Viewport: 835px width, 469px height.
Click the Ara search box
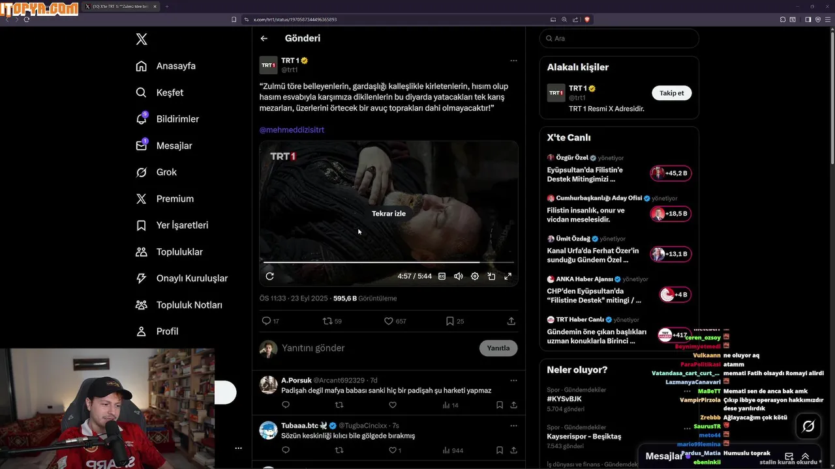619,38
